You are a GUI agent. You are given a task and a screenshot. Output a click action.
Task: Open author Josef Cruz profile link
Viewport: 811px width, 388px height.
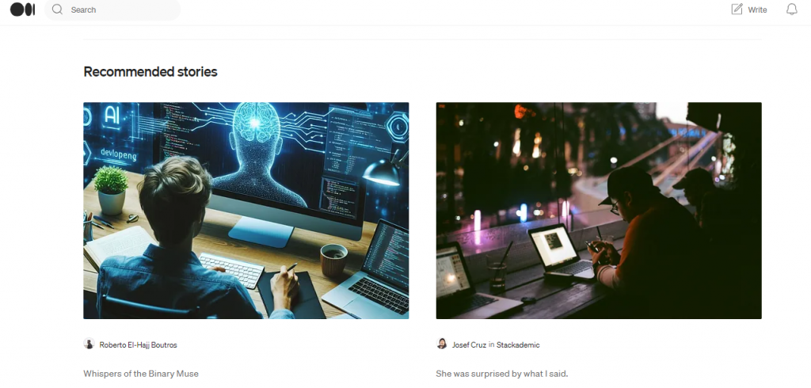[469, 344]
